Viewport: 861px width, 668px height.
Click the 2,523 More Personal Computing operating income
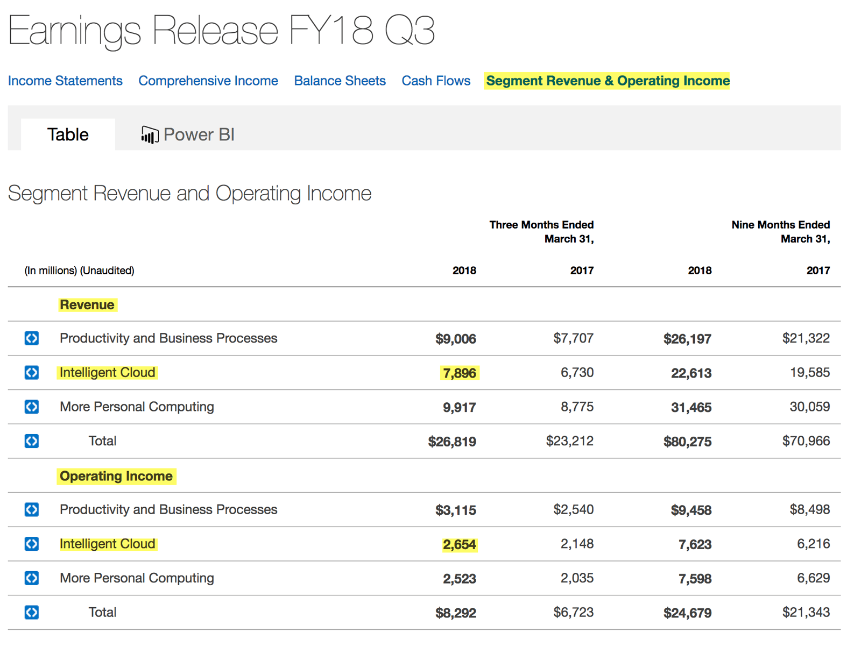(x=460, y=579)
